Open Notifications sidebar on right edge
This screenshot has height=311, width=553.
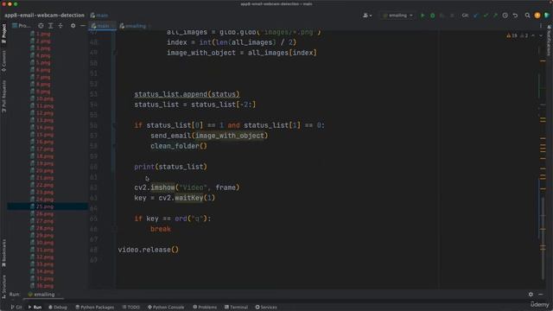click(x=550, y=40)
